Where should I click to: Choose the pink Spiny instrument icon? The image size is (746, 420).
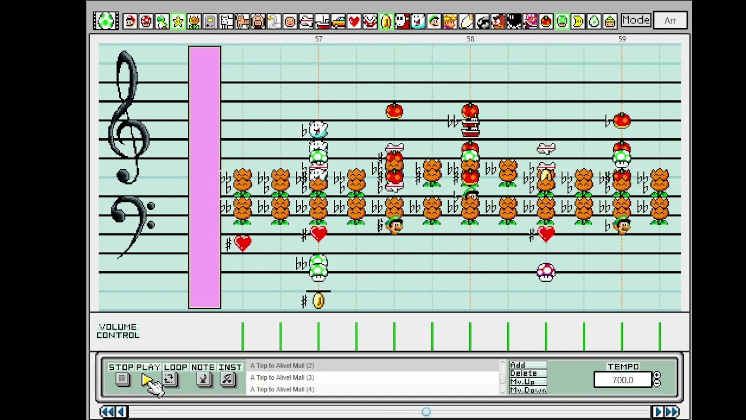530,22
